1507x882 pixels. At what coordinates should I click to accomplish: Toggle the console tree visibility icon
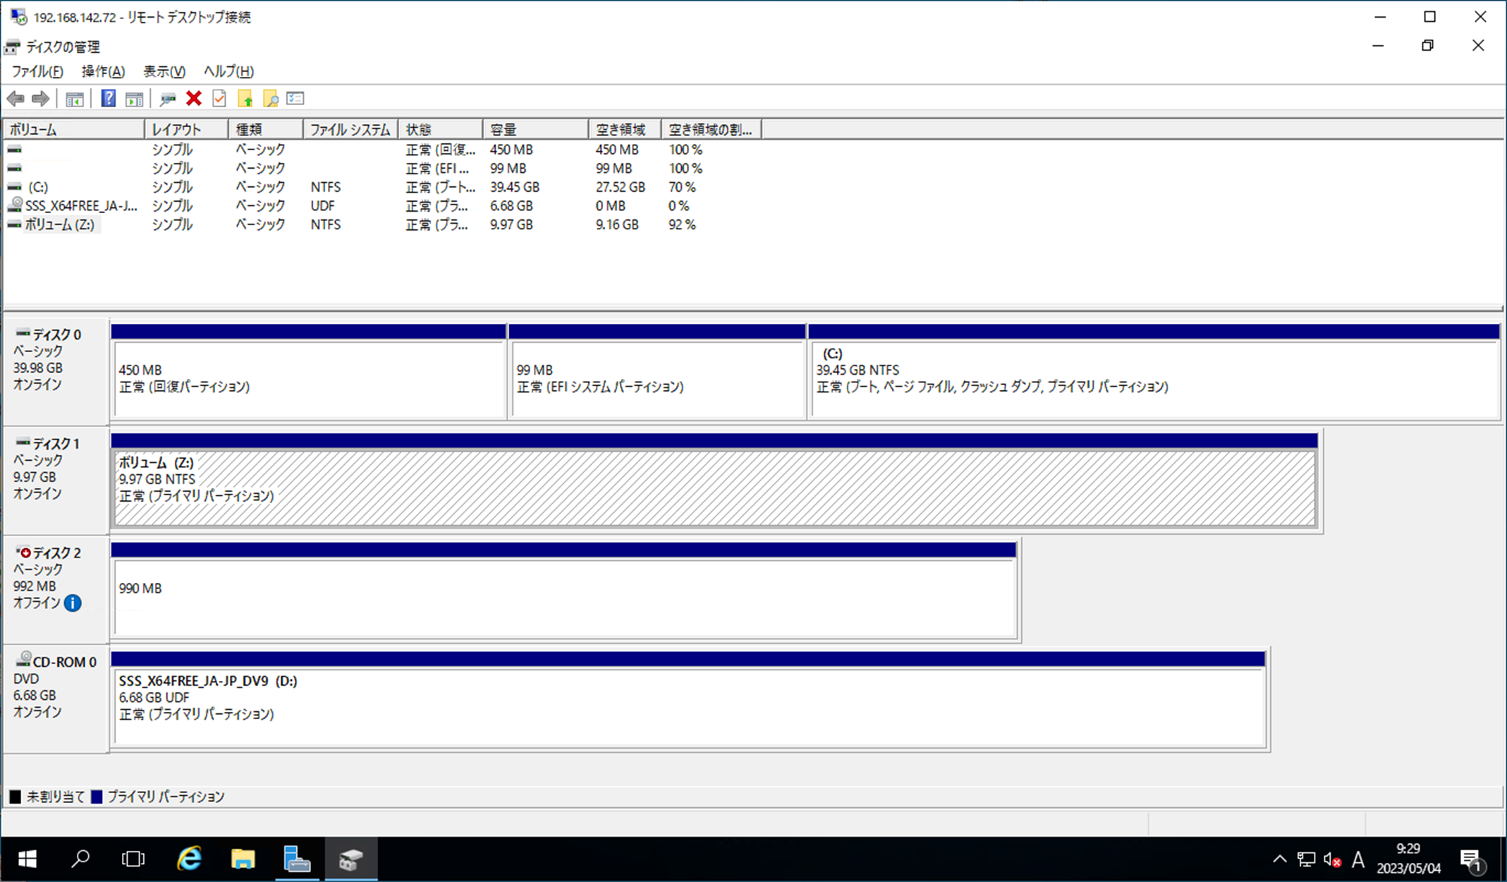pos(75,98)
